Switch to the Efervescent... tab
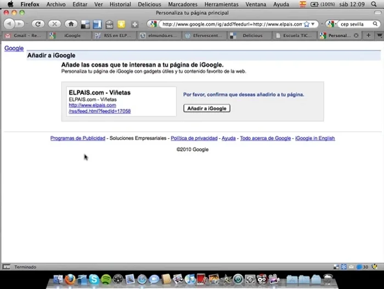This screenshot has width=384, height=289. click(x=205, y=36)
